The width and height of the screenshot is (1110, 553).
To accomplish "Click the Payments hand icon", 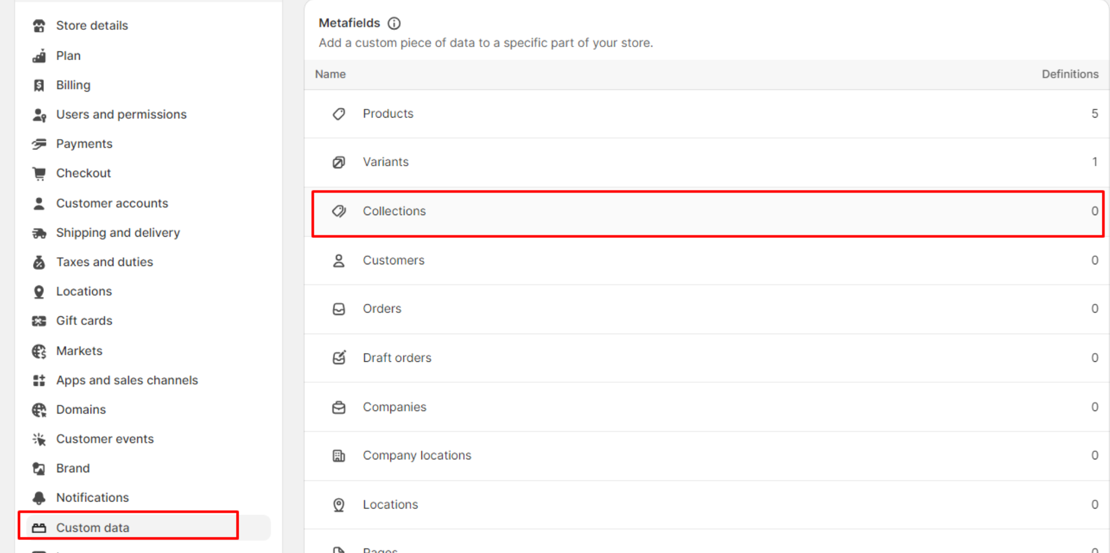I will click(39, 144).
